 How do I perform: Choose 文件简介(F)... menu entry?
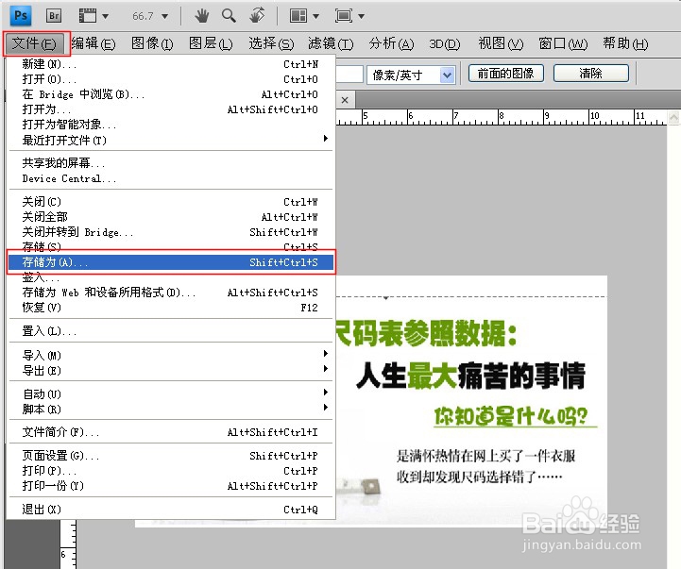point(170,432)
